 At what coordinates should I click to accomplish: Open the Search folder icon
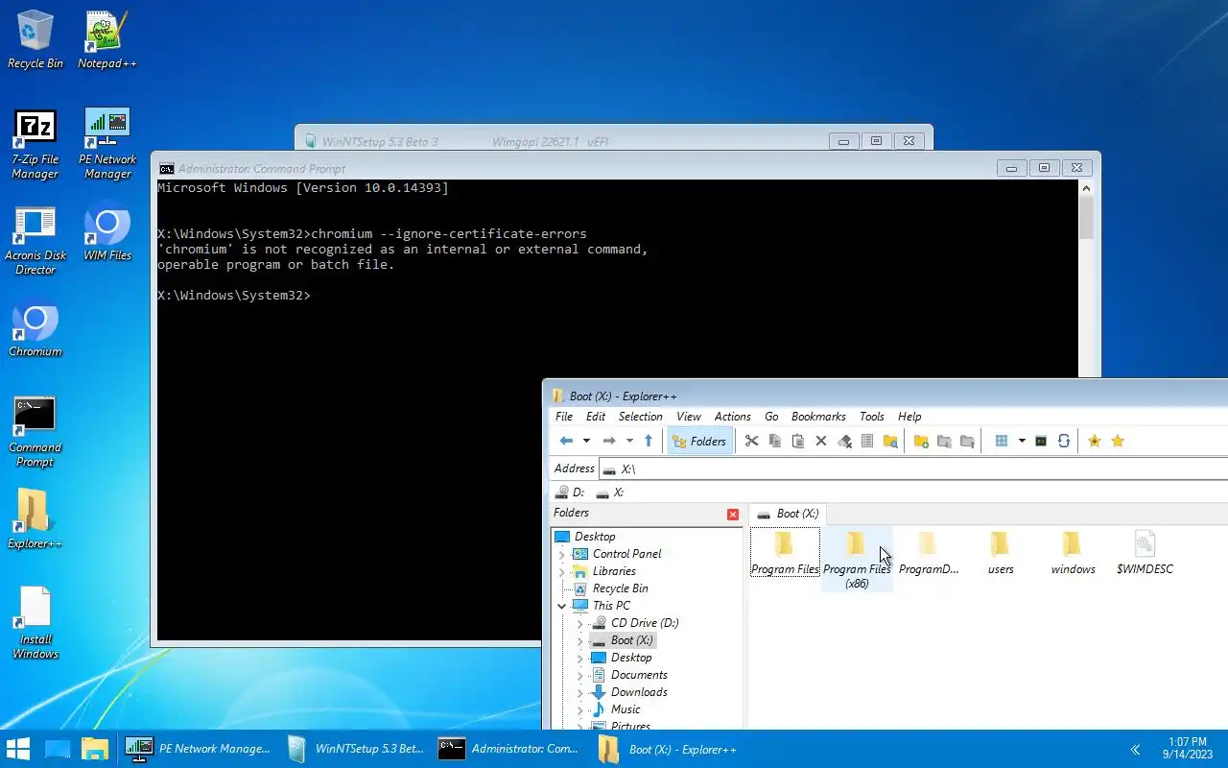890,441
